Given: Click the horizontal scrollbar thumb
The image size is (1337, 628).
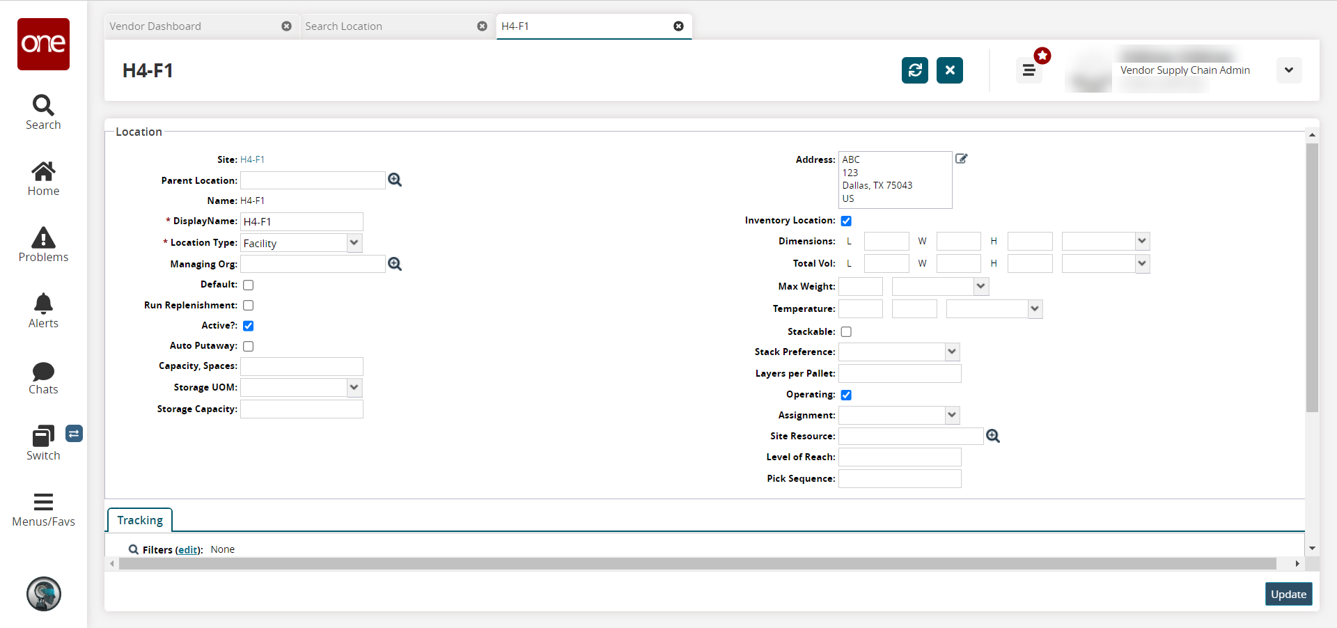Looking at the screenshot, I should [698, 563].
